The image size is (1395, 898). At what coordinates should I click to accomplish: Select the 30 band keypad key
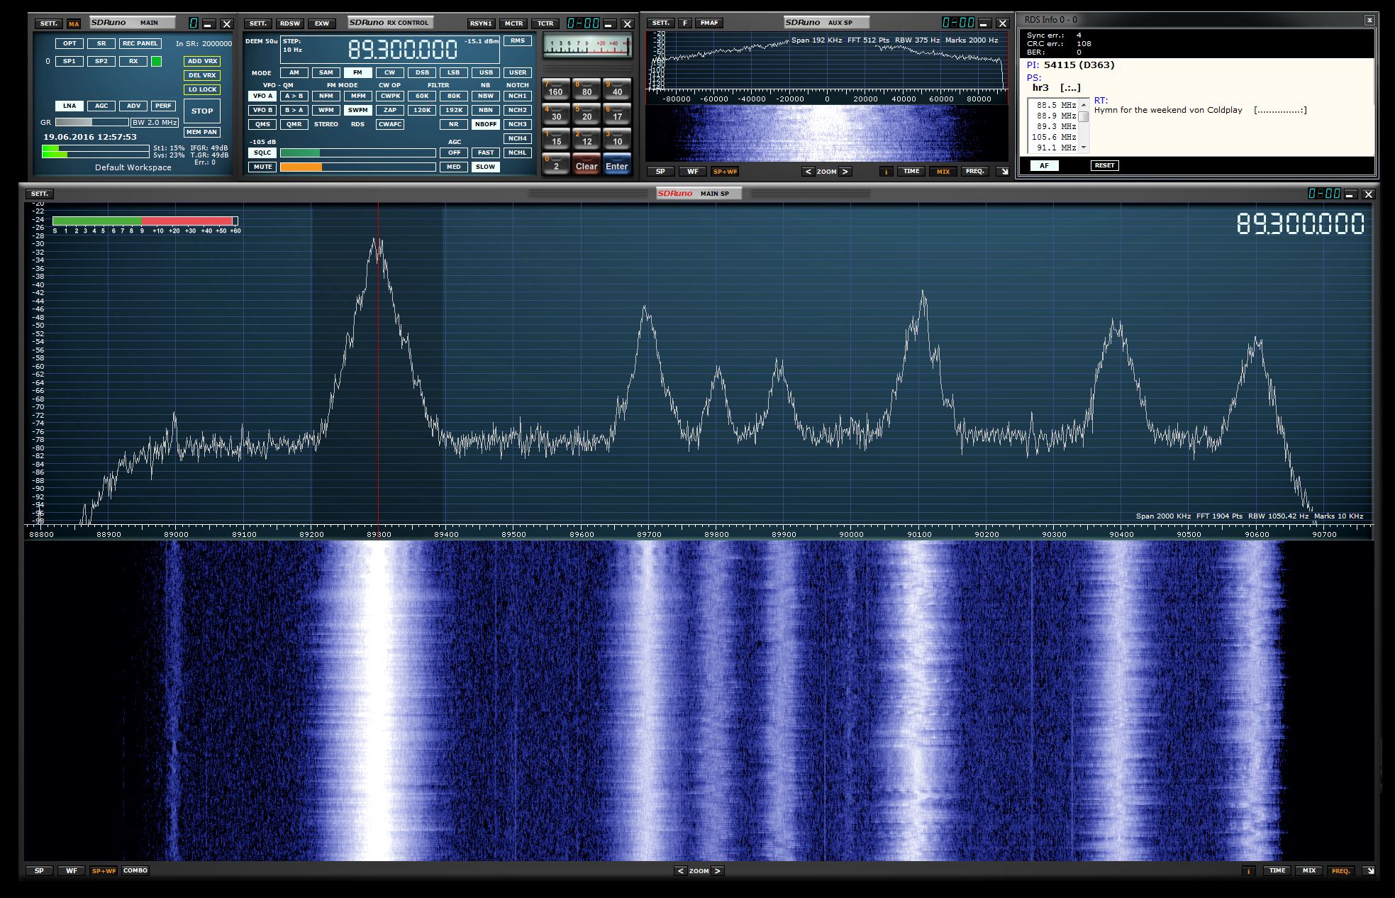pyautogui.click(x=555, y=113)
